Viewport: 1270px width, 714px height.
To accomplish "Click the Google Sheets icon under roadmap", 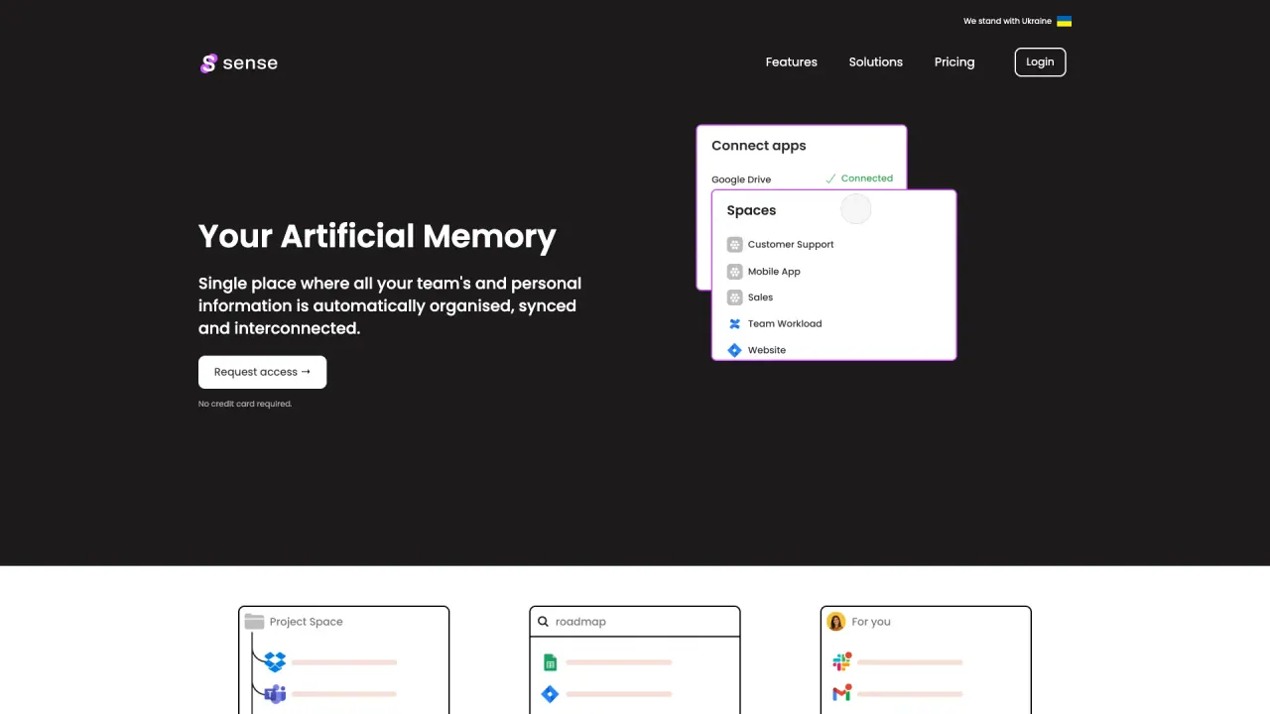I will point(550,662).
